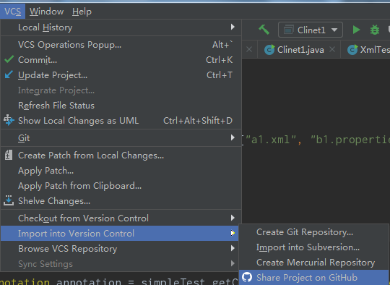This screenshot has width=390, height=285.
Task: Expand Checkout from Version Control arrow
Action: [233, 218]
